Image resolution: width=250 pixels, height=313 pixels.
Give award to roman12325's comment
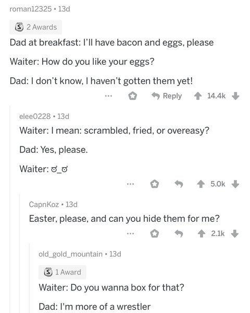point(133,96)
